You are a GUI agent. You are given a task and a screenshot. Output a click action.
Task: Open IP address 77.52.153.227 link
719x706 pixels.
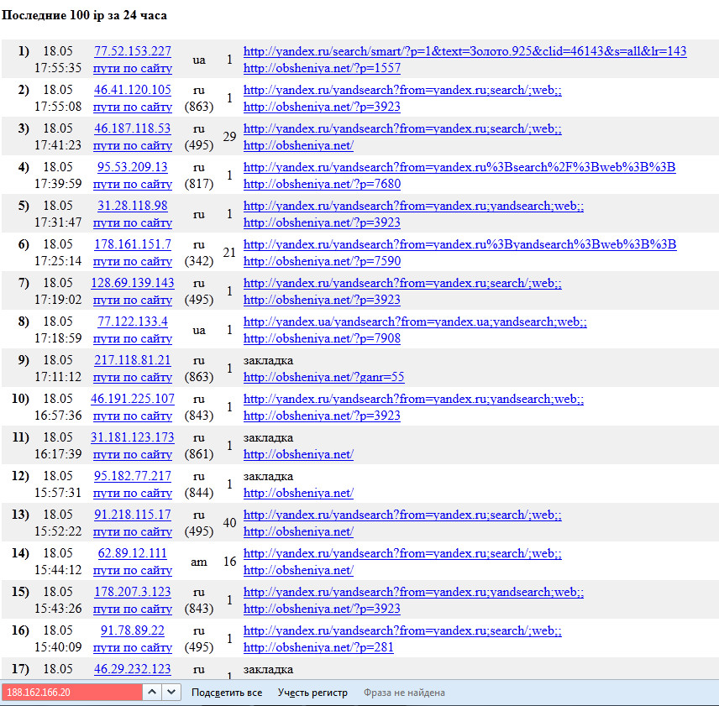click(133, 51)
